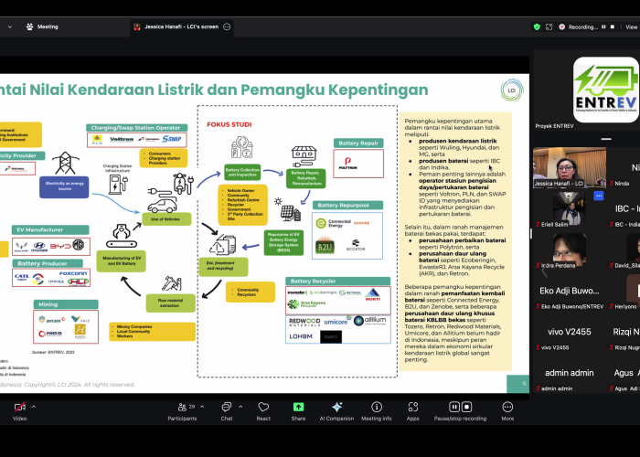
Task: Click the fullscreen toggle icon
Action: [x=549, y=27]
